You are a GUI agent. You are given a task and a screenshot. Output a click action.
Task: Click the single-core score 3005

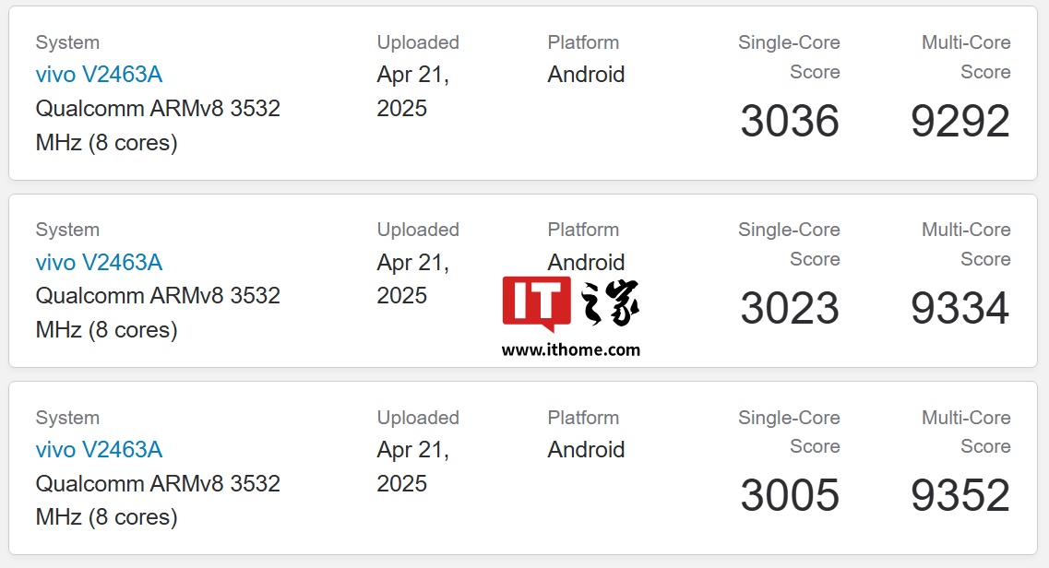(790, 496)
